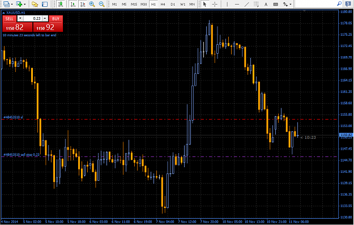
Task: Click the 0.23 volume input field
Action: click(x=33, y=19)
